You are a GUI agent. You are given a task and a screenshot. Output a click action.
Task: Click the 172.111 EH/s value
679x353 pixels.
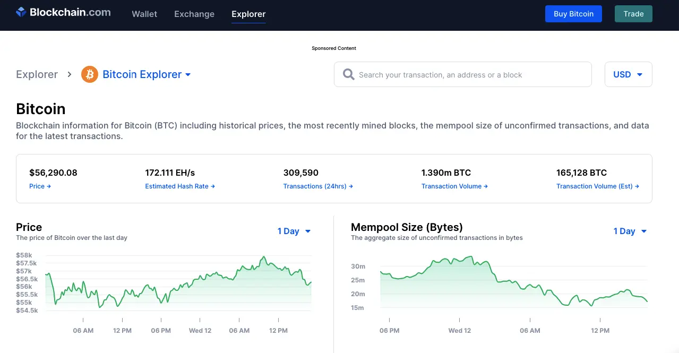(x=170, y=173)
